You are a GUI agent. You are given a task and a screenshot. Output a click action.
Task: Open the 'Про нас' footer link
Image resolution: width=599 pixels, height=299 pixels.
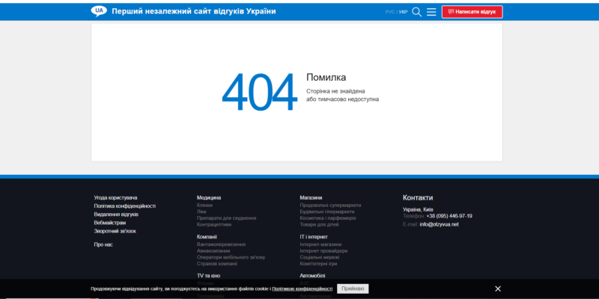pyautogui.click(x=103, y=244)
